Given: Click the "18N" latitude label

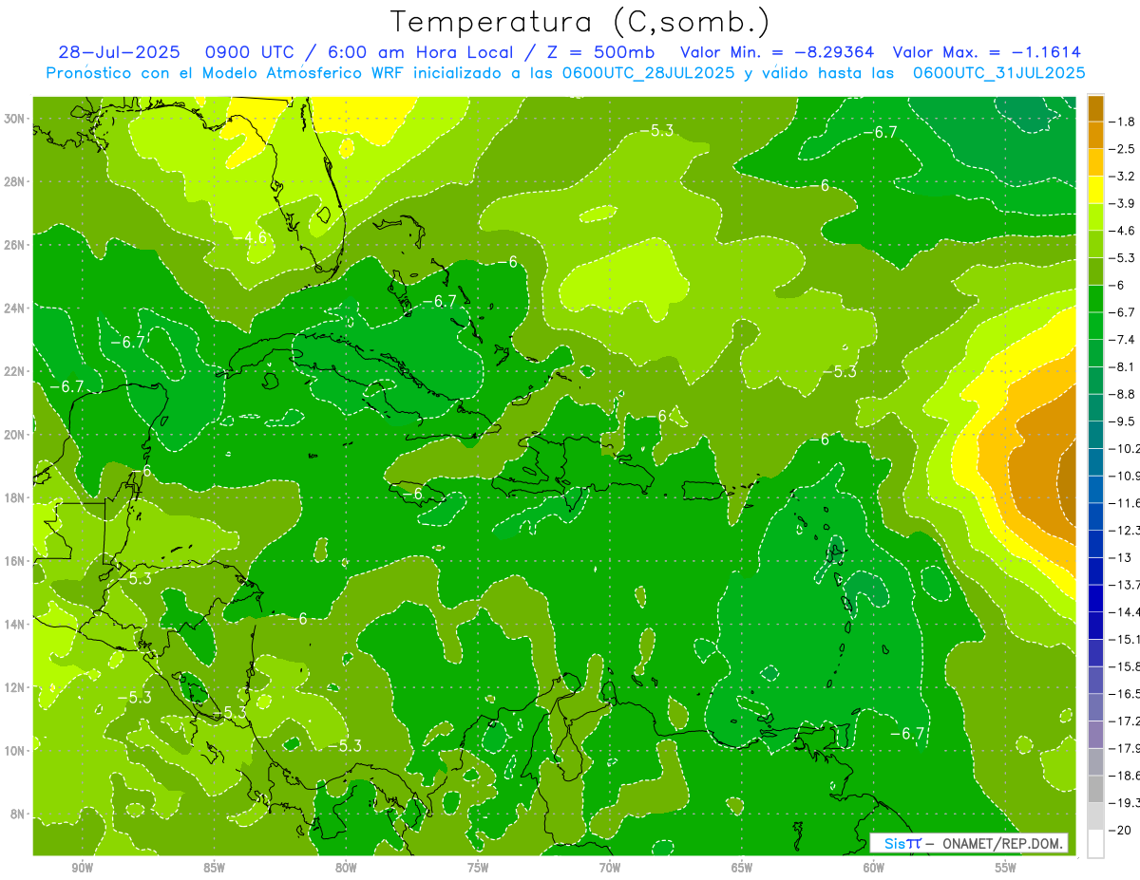Looking at the screenshot, I should [15, 497].
